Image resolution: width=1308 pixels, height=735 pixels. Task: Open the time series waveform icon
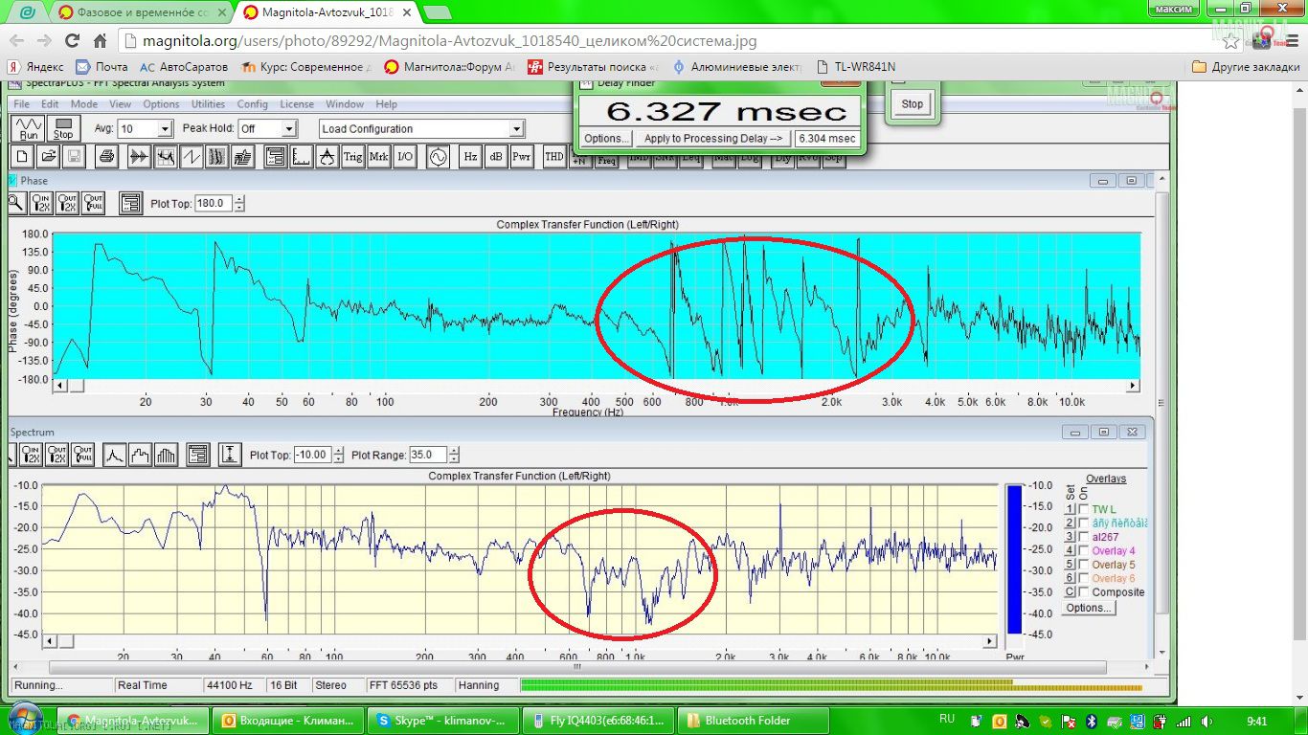(x=140, y=157)
